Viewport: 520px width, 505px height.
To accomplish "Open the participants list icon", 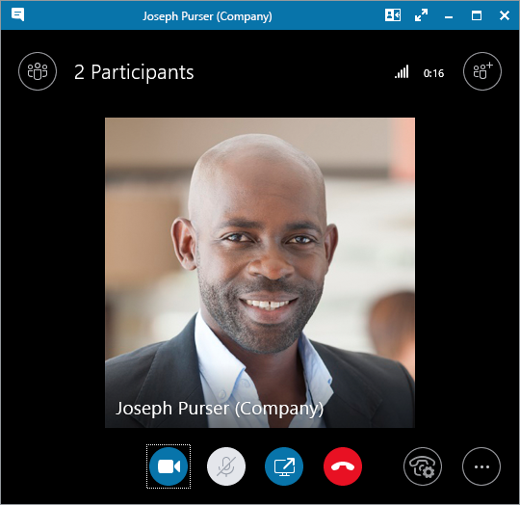I will click(x=38, y=71).
